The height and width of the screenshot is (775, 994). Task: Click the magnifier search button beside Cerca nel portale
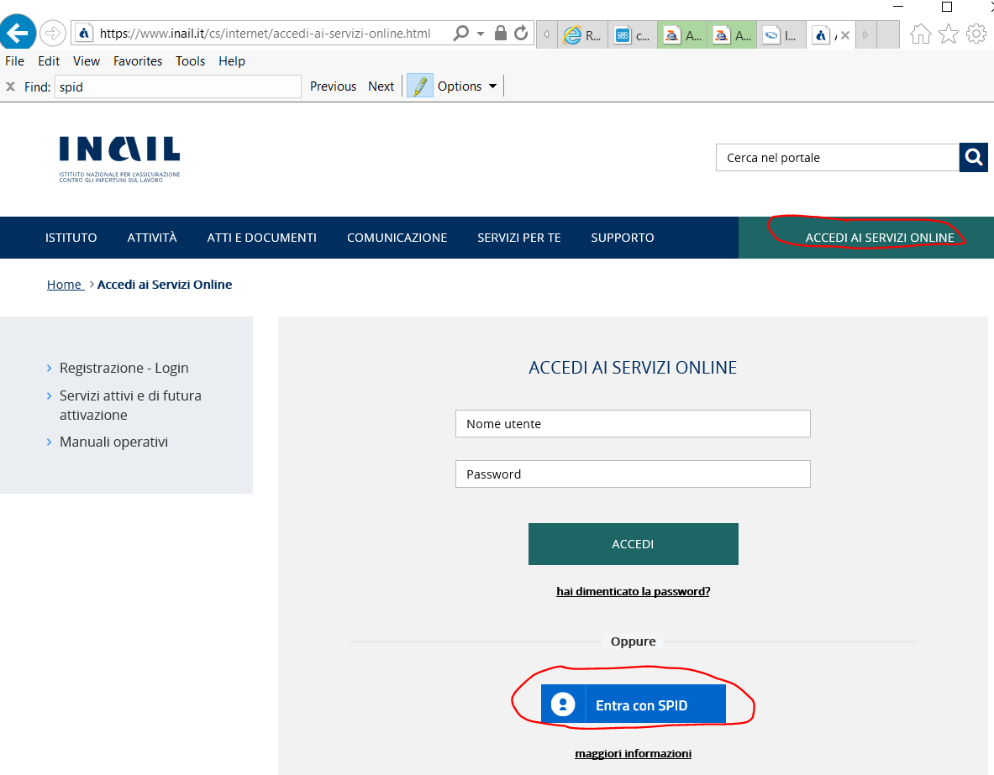(973, 157)
